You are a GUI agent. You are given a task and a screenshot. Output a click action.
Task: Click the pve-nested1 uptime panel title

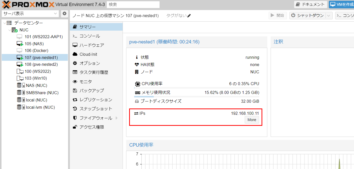pos(164,42)
